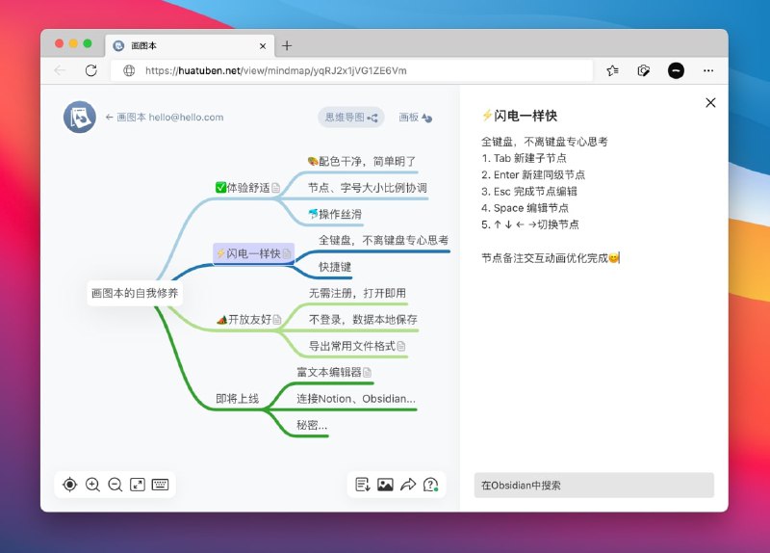This screenshot has width=770, height=553.
Task: Open the keyboard shortcuts icon
Action: pyautogui.click(x=161, y=485)
